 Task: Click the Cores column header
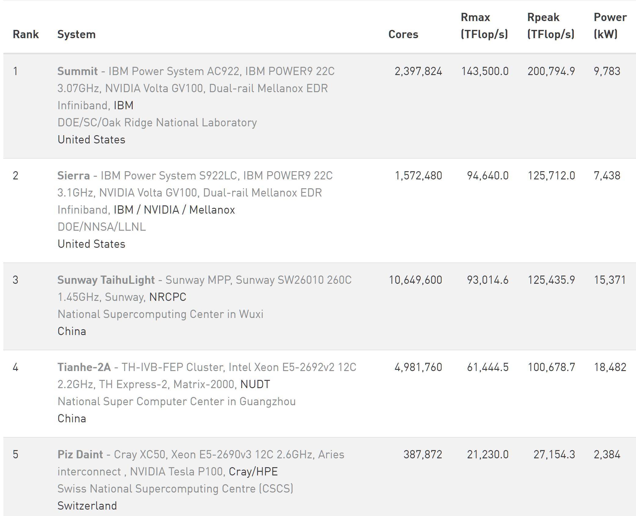(x=403, y=34)
